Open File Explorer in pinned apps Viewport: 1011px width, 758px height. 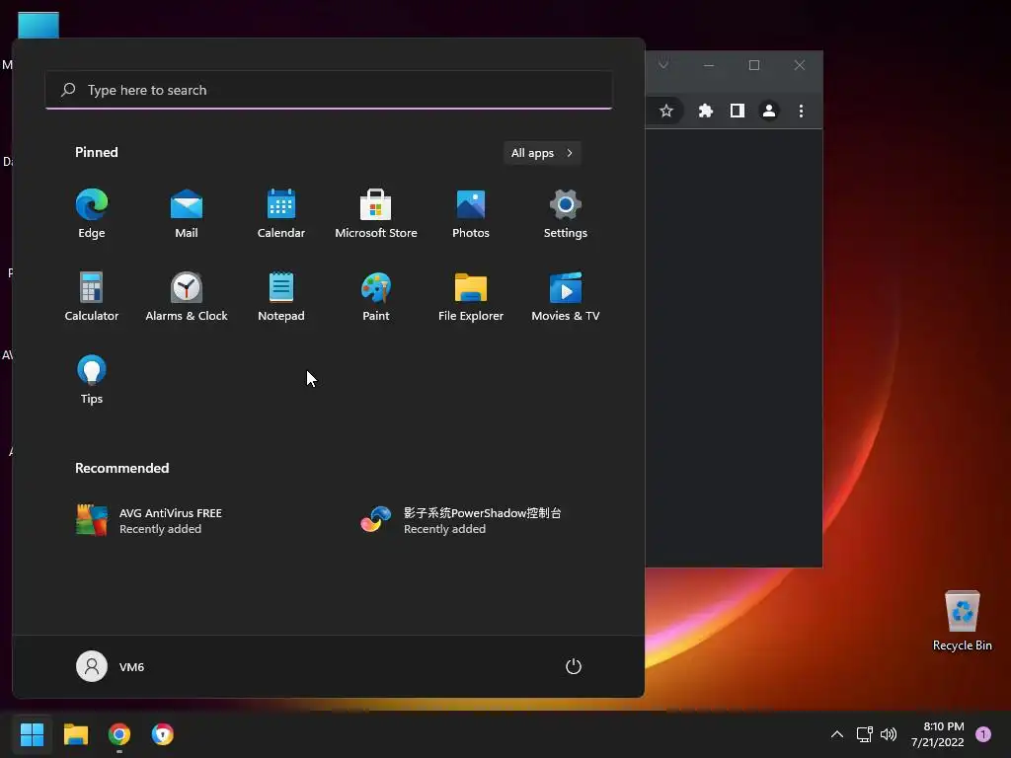[x=471, y=297]
